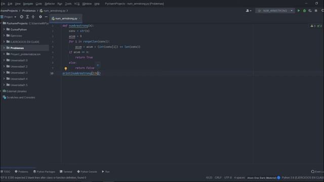
Task: Click the CRLF line separator status
Action: tap(218, 177)
